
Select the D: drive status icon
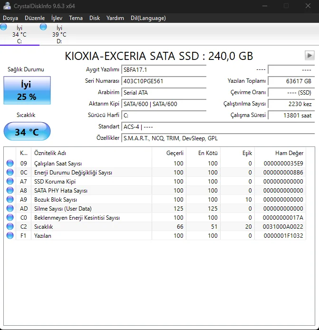pos(44,27)
